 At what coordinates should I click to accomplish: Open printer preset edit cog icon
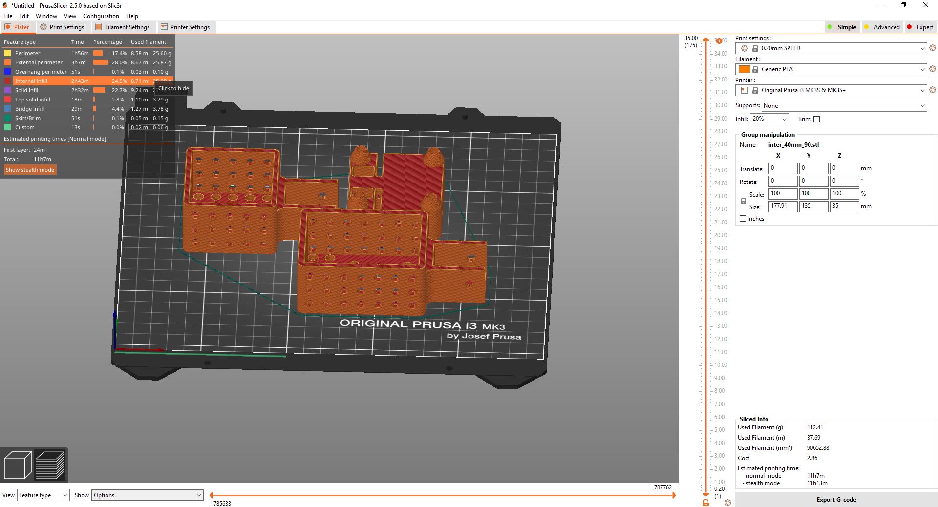(x=933, y=90)
